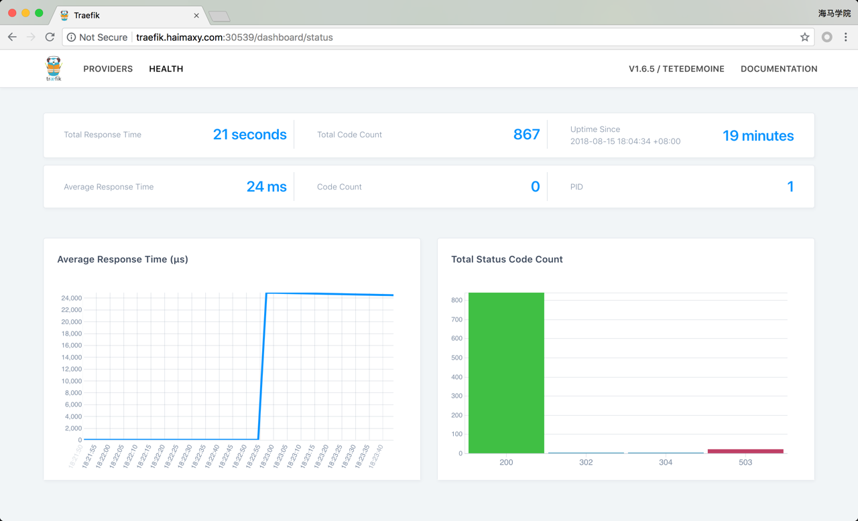Click the Not Secure info icon

(71, 38)
